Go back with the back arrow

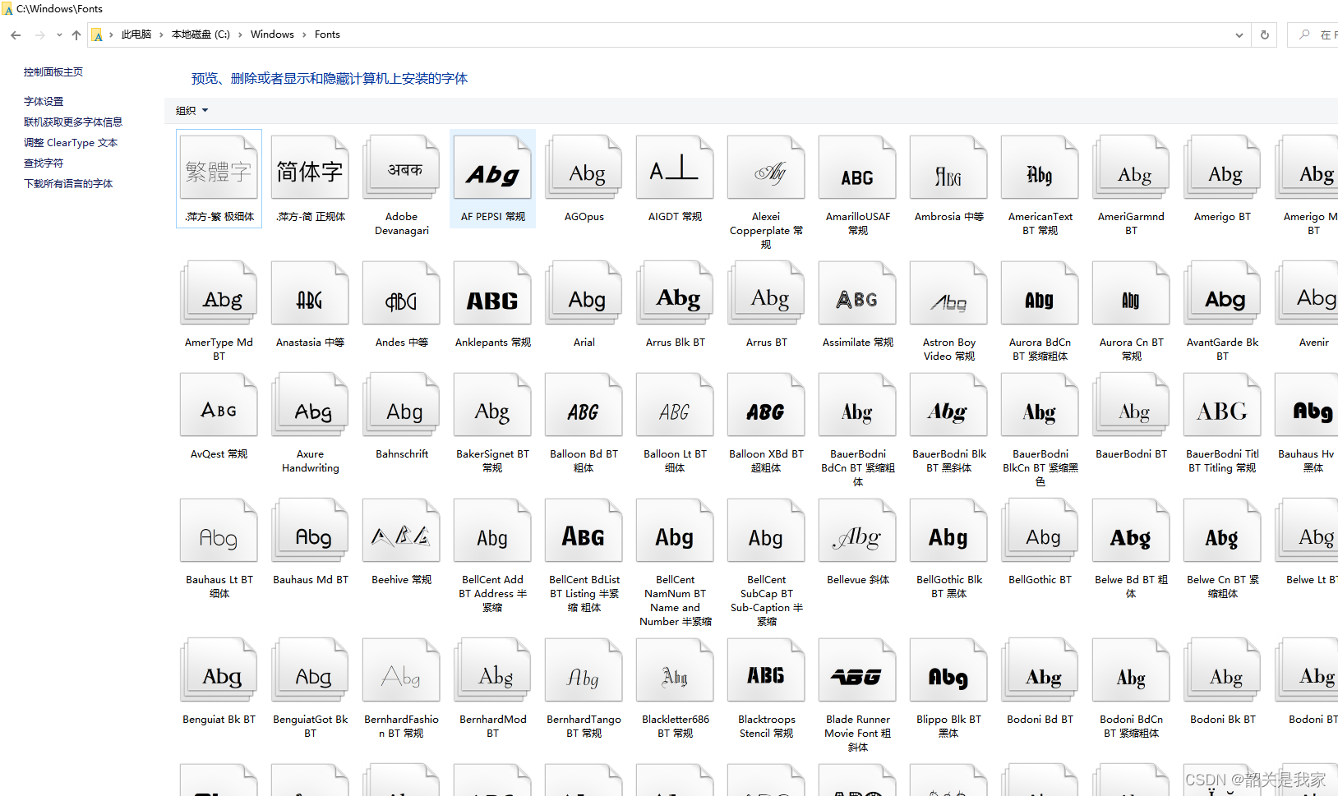tap(16, 35)
